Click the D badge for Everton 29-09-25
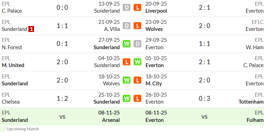Image resolution: width=264 pixels, height=137 pixels. tap(137, 44)
